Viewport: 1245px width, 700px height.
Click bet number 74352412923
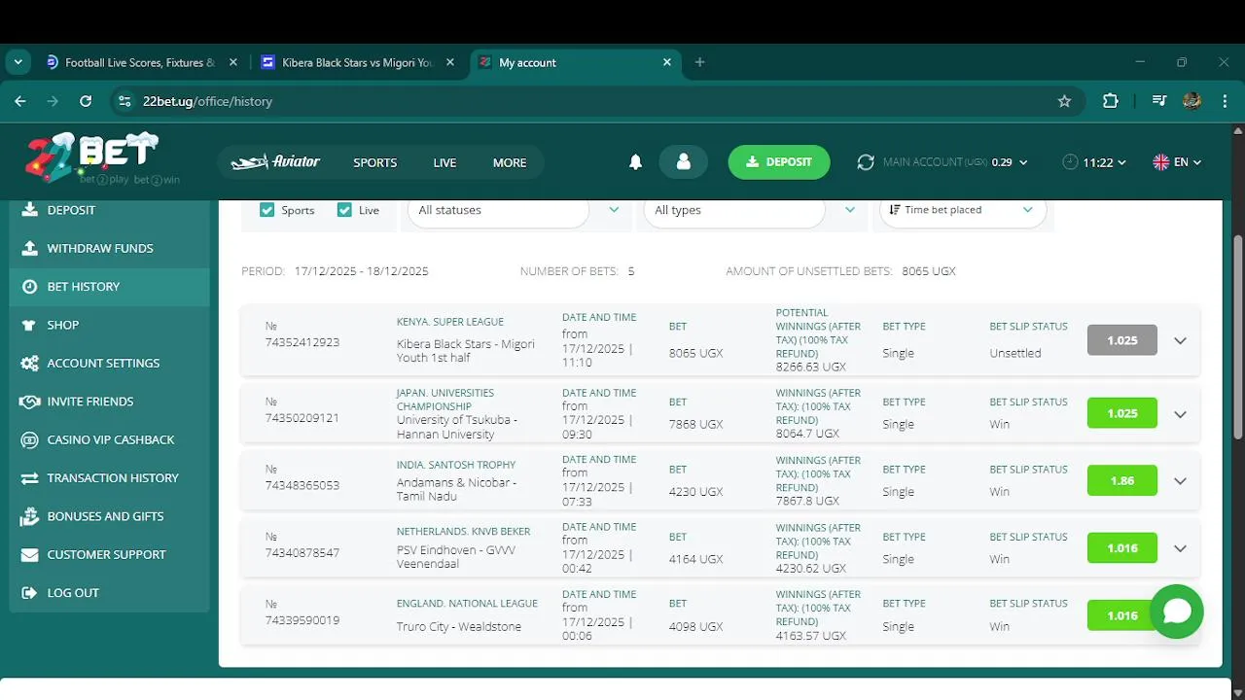[302, 343]
